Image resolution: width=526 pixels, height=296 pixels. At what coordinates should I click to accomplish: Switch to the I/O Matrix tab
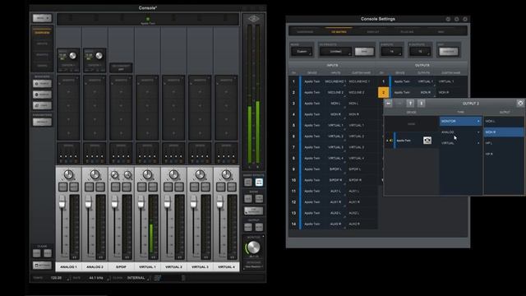[x=339, y=32]
